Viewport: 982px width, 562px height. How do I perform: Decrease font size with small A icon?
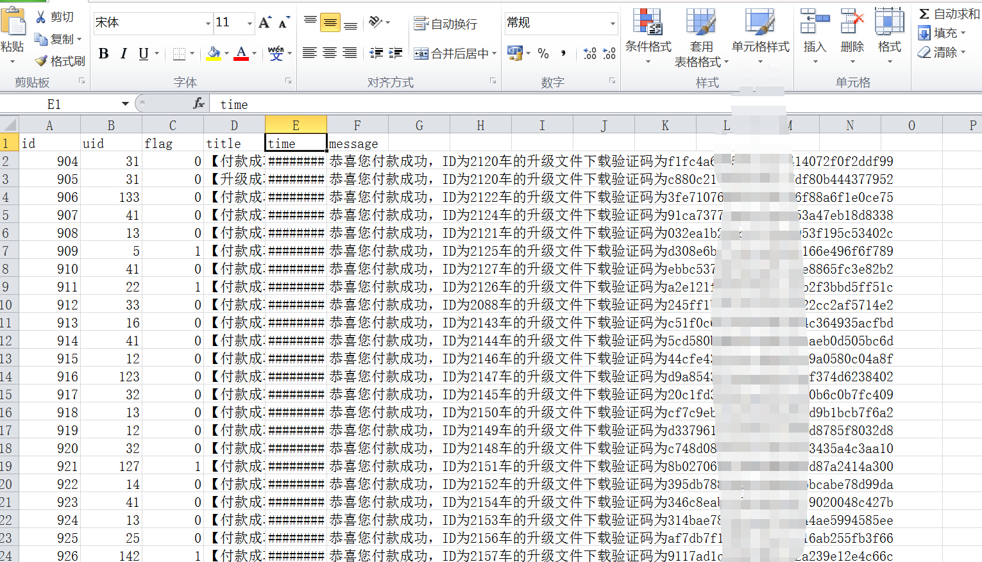(284, 23)
